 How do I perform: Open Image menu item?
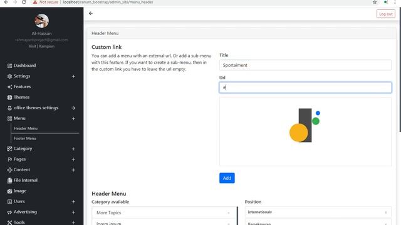coord(20,191)
